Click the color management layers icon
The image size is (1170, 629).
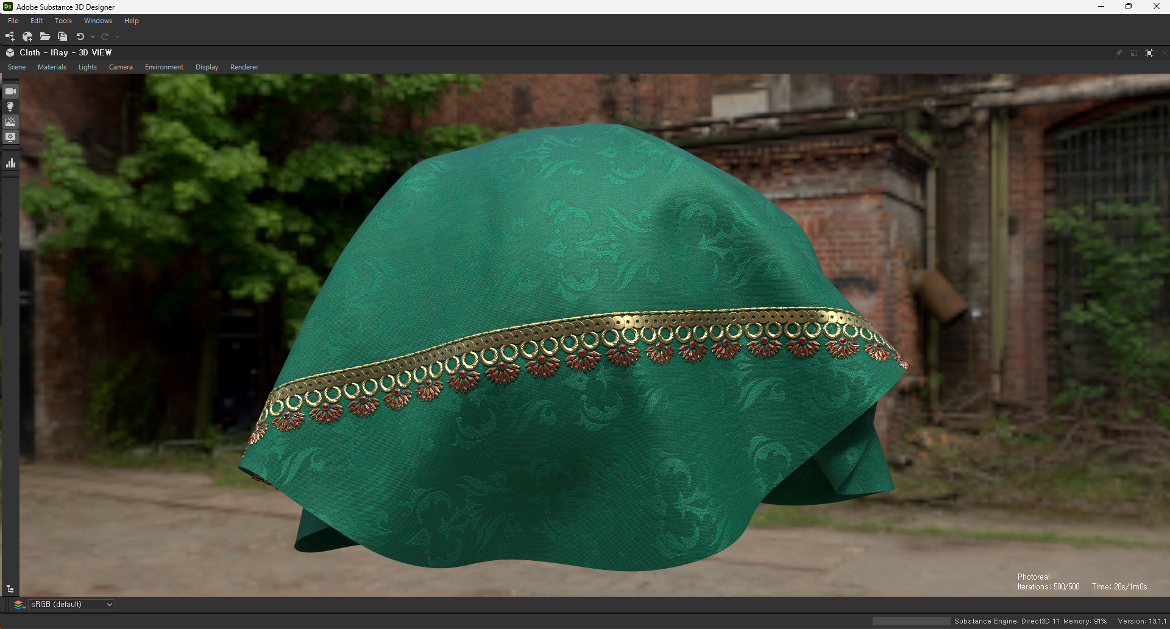click(x=19, y=605)
